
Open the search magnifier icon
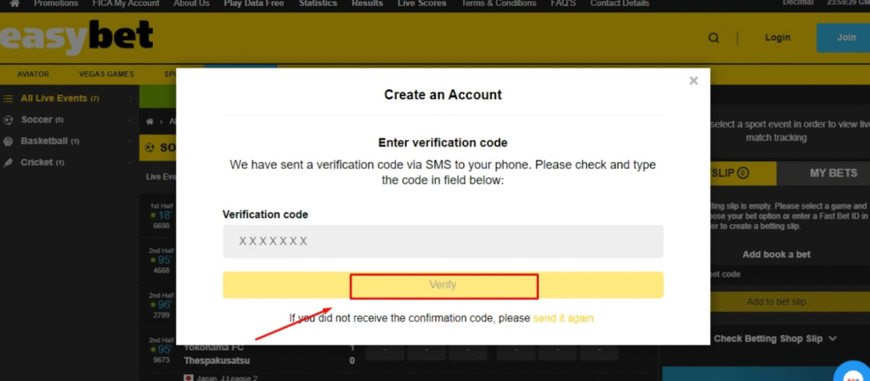714,37
